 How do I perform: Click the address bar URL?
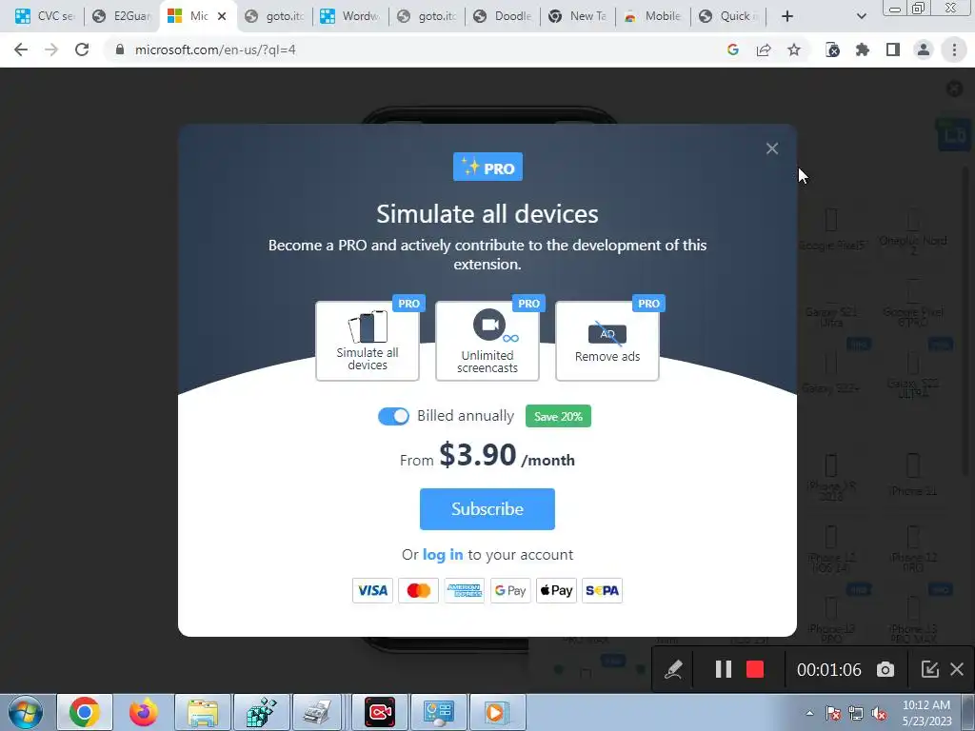click(x=215, y=49)
